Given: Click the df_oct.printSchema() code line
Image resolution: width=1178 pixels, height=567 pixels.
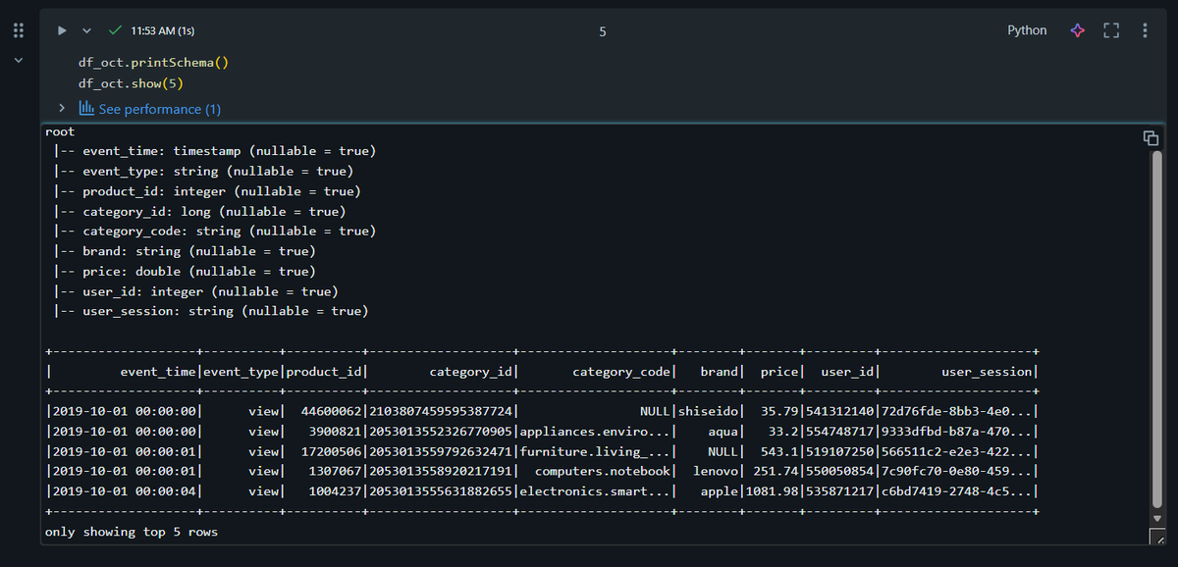Looking at the screenshot, I should (x=153, y=63).
